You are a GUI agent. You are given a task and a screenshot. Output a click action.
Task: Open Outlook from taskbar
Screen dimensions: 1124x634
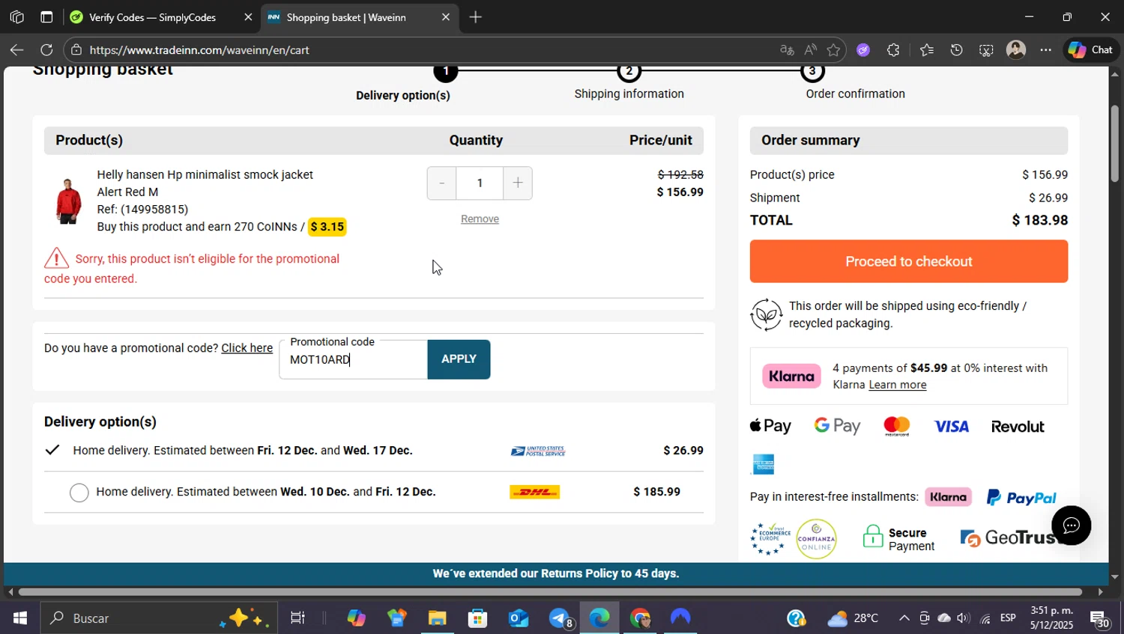coord(519,618)
